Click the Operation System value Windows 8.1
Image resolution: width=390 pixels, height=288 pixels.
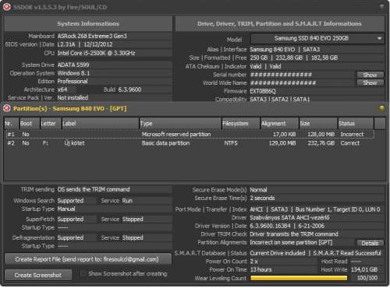(x=73, y=73)
